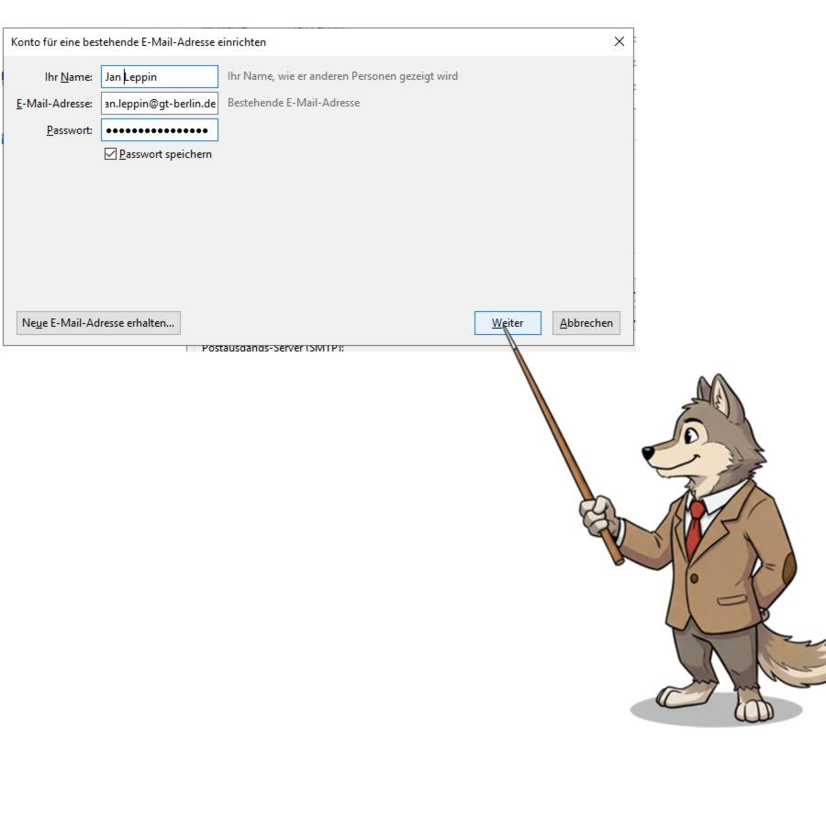Viewport: 826px width, 826px height.
Task: Click the 'Ihr Name:' field label
Action: [69, 77]
